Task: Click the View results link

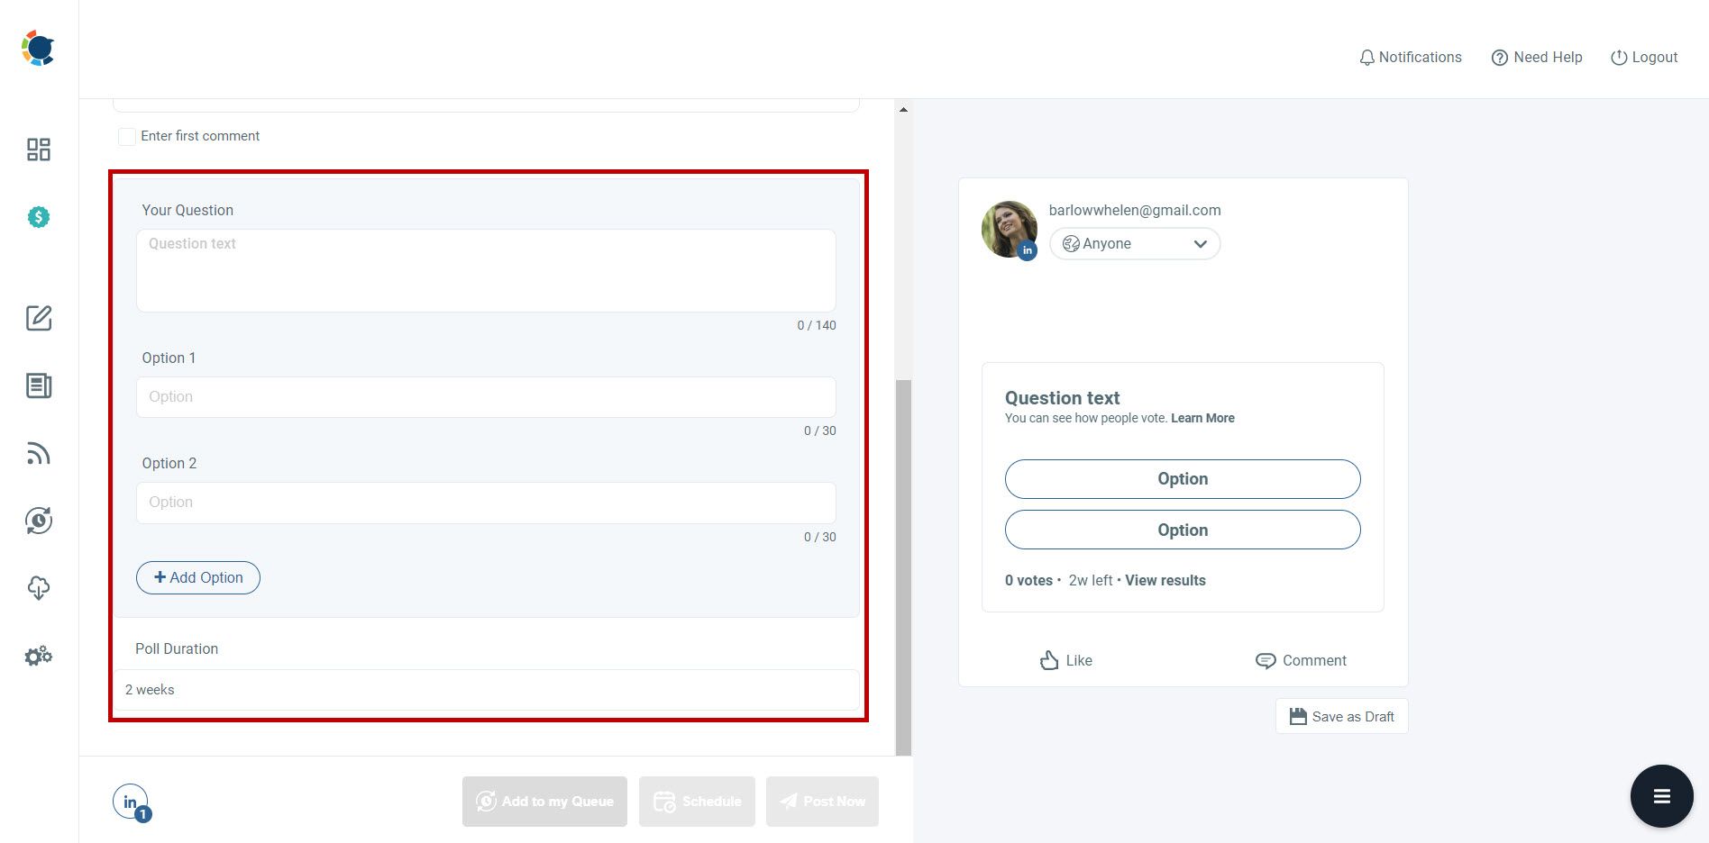Action: click(x=1165, y=580)
